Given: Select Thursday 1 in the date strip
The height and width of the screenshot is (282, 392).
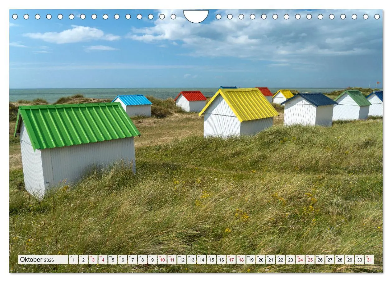Looking at the screenshot, I should 73,260.
